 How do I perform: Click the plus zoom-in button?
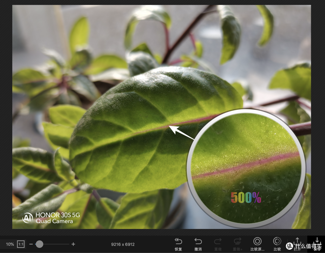(73, 244)
